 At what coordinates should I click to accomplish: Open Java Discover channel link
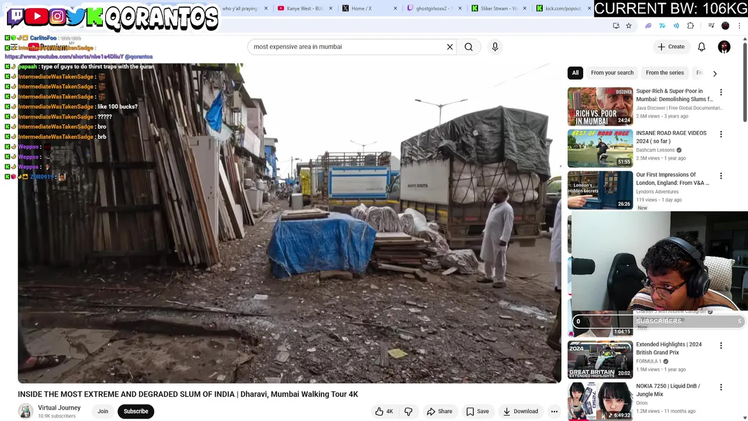coord(678,108)
